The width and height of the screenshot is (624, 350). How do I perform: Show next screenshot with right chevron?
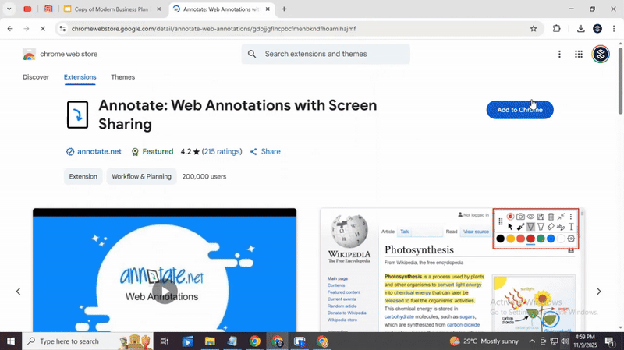click(x=599, y=292)
